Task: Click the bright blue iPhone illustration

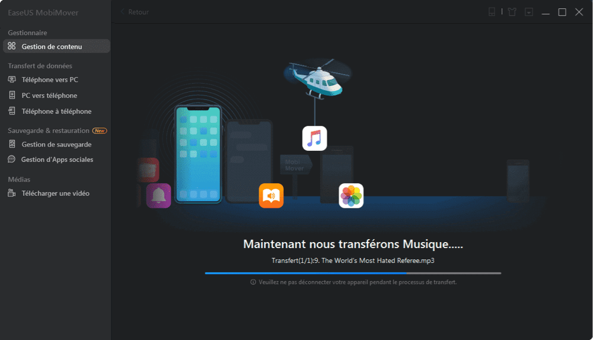Action: pyautogui.click(x=198, y=154)
